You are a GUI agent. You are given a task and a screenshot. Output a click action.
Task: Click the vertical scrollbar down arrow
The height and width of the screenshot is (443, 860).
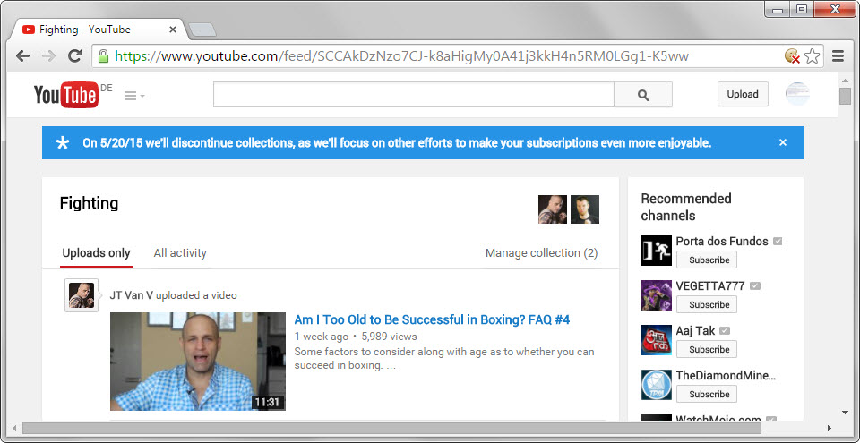coord(845,413)
